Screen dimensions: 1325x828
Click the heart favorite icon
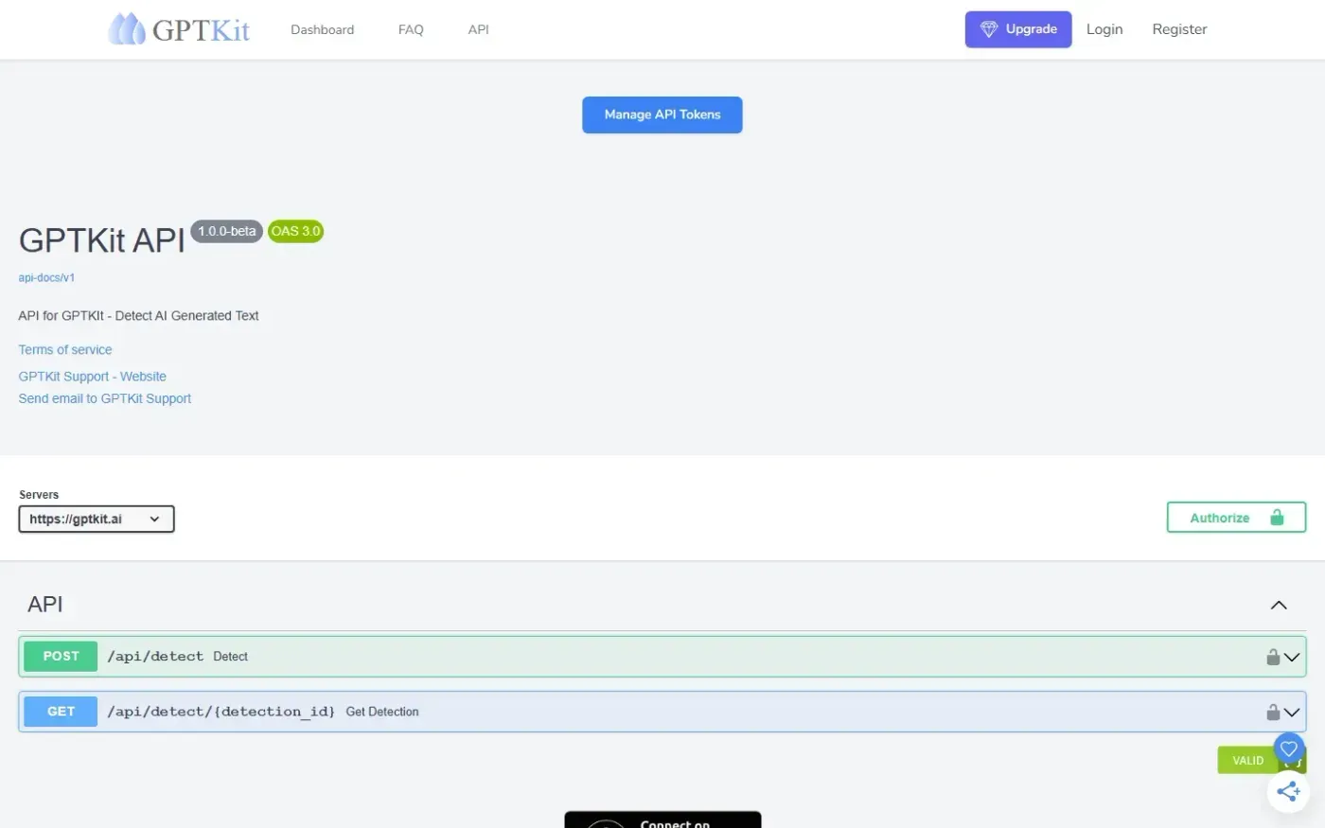(x=1288, y=749)
